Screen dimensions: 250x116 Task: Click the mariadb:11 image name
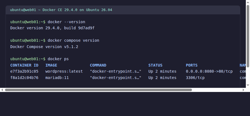[57, 78]
